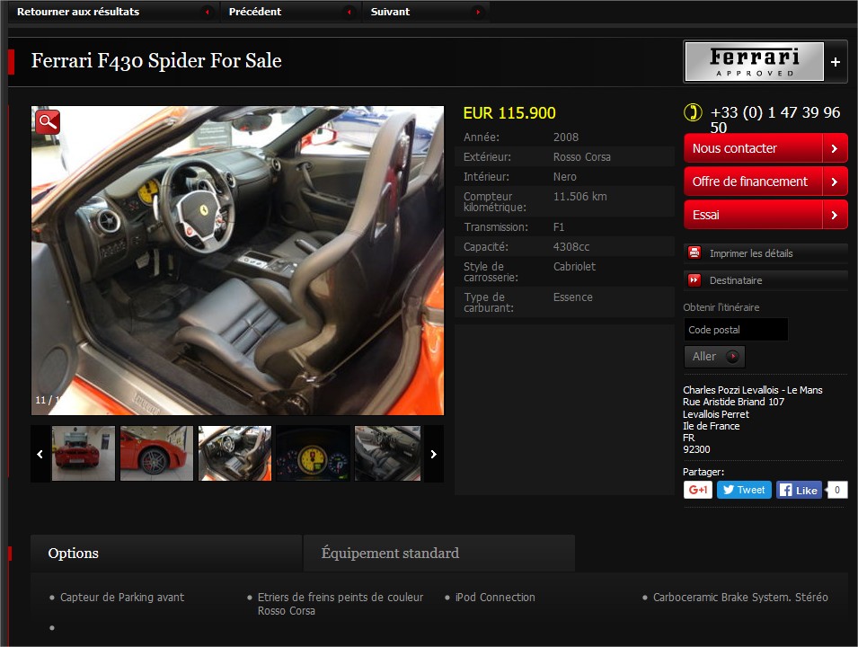Open Offre de financement
858x647 pixels.
pyautogui.click(x=765, y=182)
